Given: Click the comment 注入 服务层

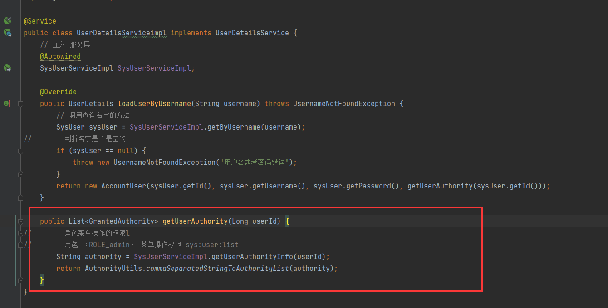Looking at the screenshot, I should click(x=65, y=45).
